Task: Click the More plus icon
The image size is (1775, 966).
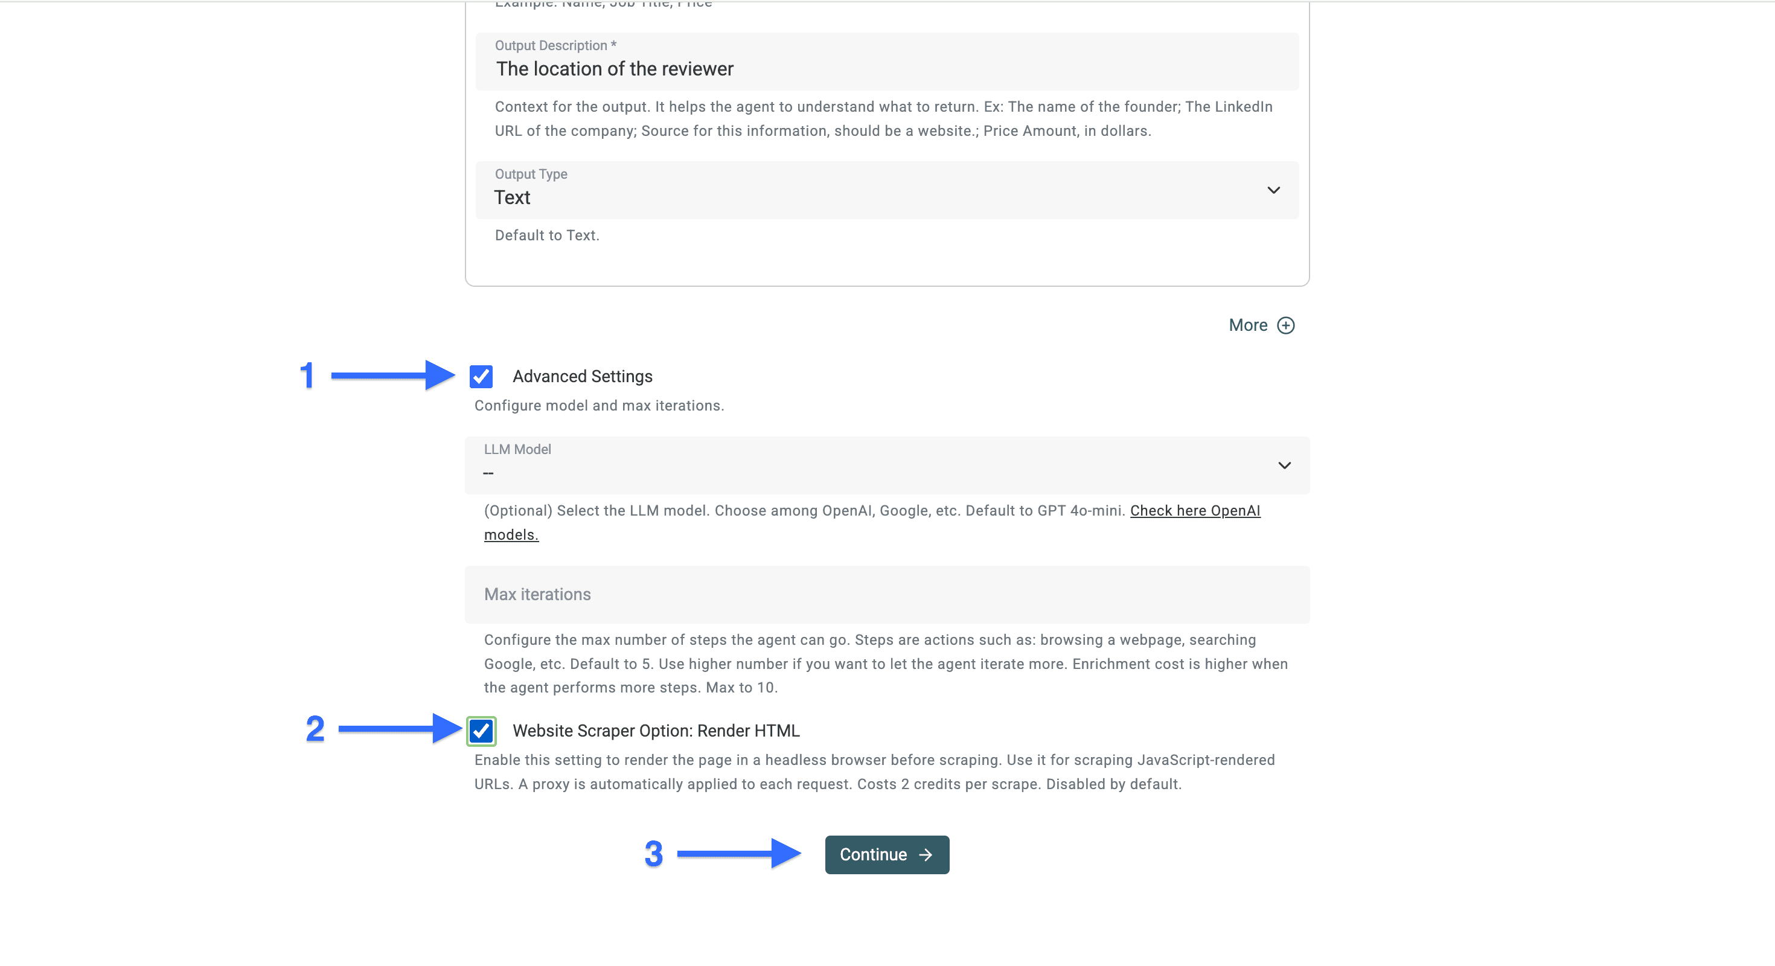Action: click(1286, 325)
